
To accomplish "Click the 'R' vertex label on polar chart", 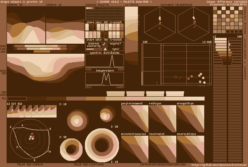I will 50,129.
